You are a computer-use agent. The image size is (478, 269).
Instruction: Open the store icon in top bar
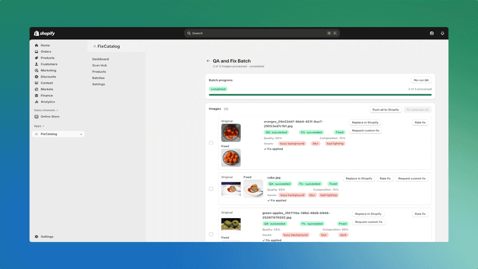pos(432,33)
